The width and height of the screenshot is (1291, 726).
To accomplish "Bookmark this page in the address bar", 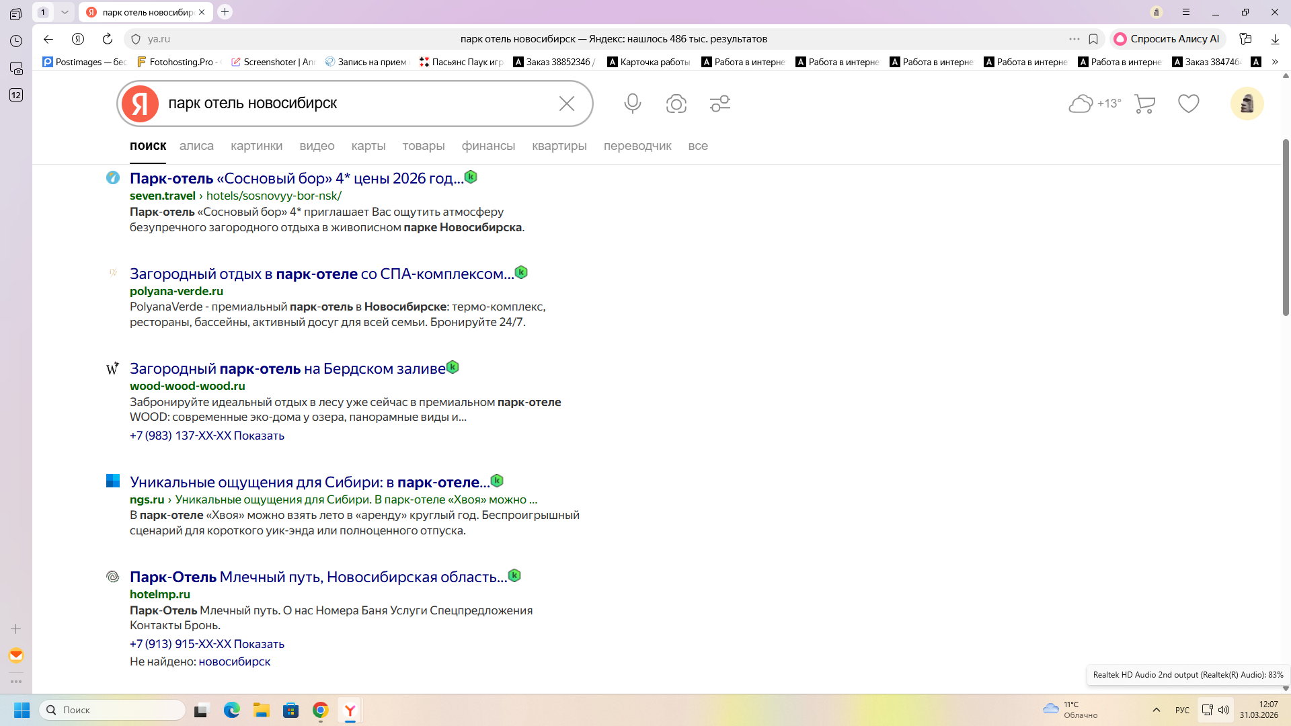I will click(x=1093, y=39).
